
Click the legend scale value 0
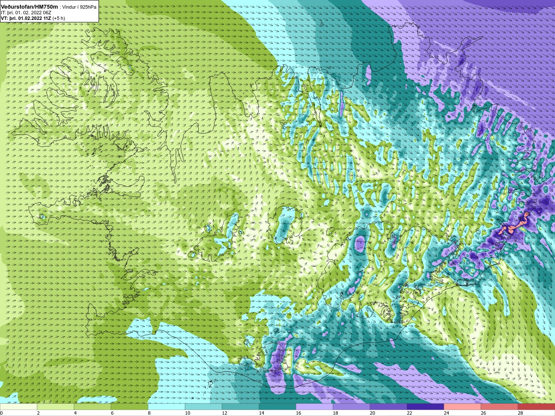(1, 413)
